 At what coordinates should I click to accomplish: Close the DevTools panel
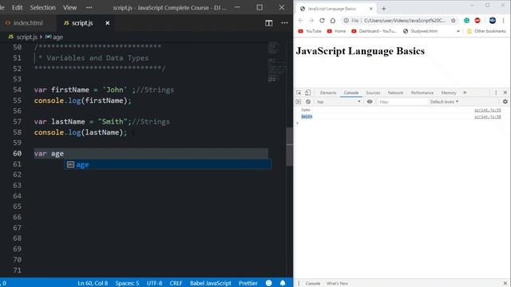tap(505, 92)
